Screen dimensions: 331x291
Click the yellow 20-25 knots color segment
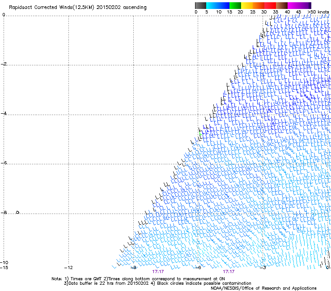247,5
